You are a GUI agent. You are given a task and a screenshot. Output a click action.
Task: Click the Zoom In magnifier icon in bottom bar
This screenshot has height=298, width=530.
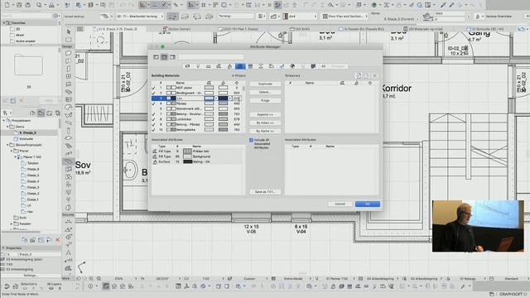point(91,279)
